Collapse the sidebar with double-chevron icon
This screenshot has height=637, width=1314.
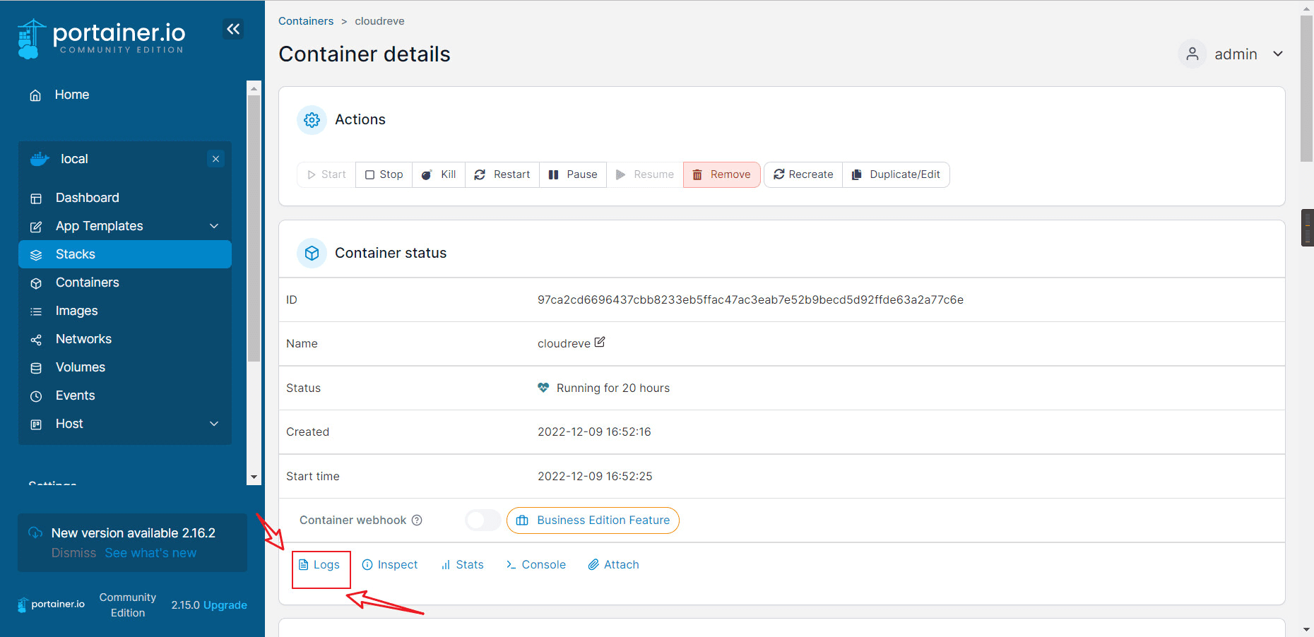point(233,29)
